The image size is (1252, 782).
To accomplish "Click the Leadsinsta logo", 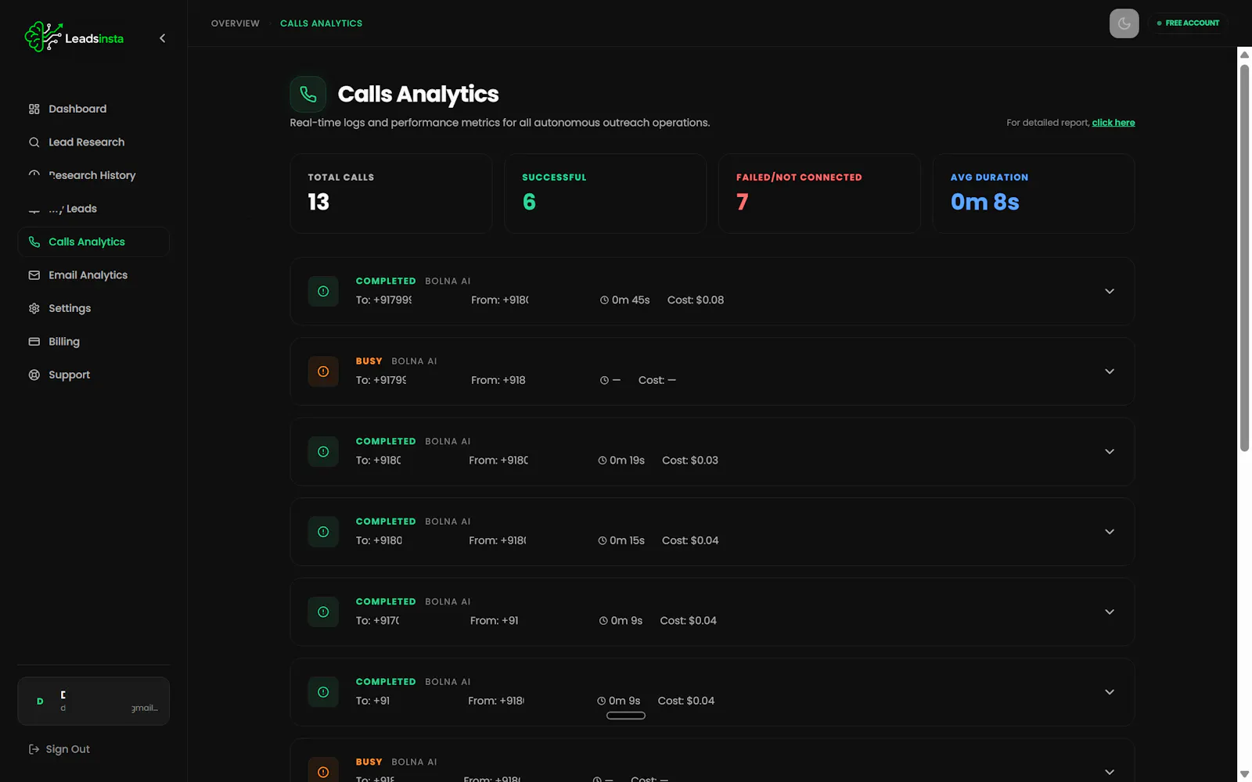I will [74, 38].
